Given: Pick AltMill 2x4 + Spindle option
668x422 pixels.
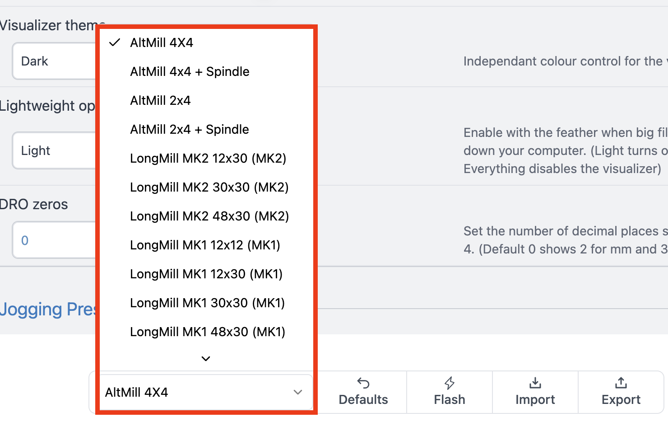Looking at the screenshot, I should pos(190,129).
